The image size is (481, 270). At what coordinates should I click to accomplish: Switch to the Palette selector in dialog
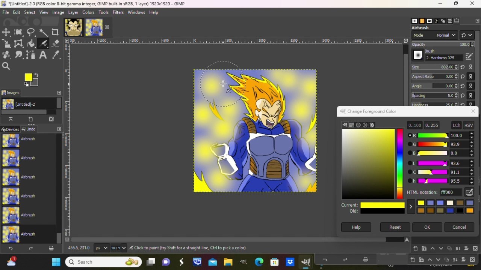[372, 125]
